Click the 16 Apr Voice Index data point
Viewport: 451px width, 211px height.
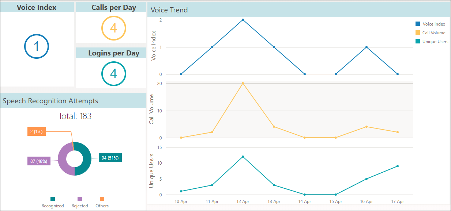pos(367,47)
